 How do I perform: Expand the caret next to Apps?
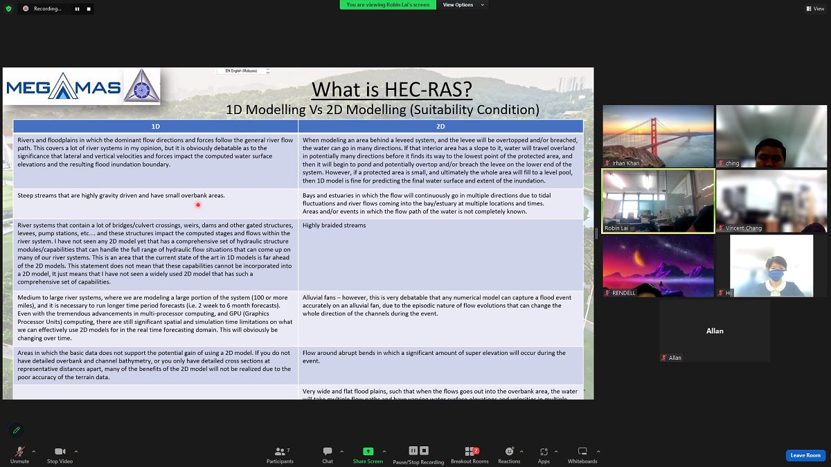point(557,452)
